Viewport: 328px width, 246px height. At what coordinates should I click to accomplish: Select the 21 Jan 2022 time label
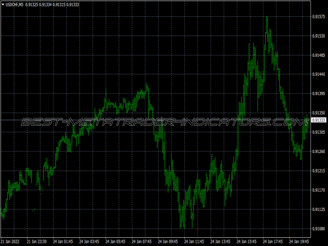coord(11,241)
